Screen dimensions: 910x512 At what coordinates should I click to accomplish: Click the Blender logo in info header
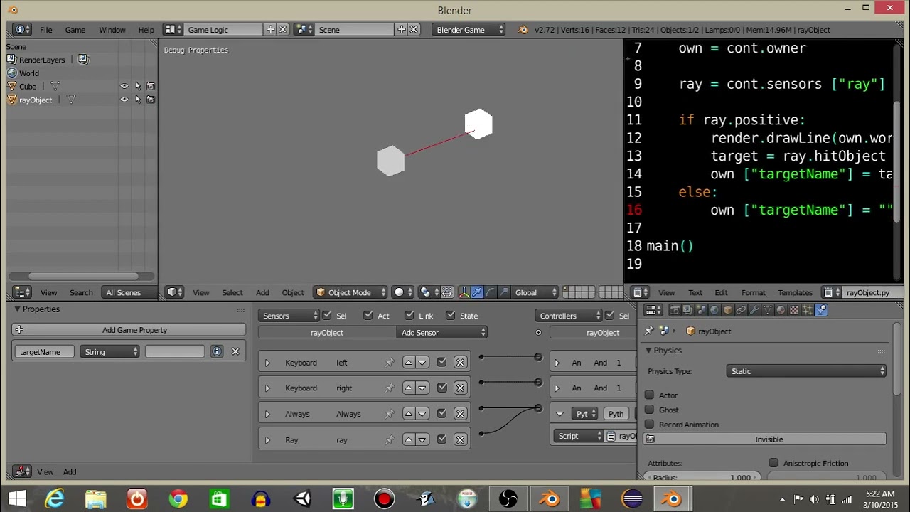coord(523,30)
